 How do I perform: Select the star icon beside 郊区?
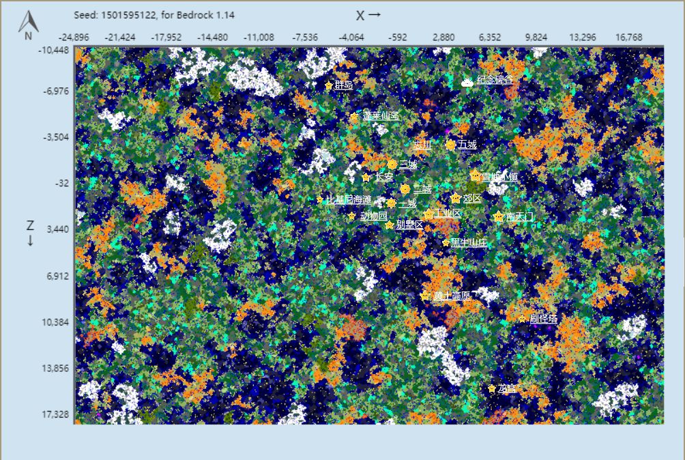456,199
